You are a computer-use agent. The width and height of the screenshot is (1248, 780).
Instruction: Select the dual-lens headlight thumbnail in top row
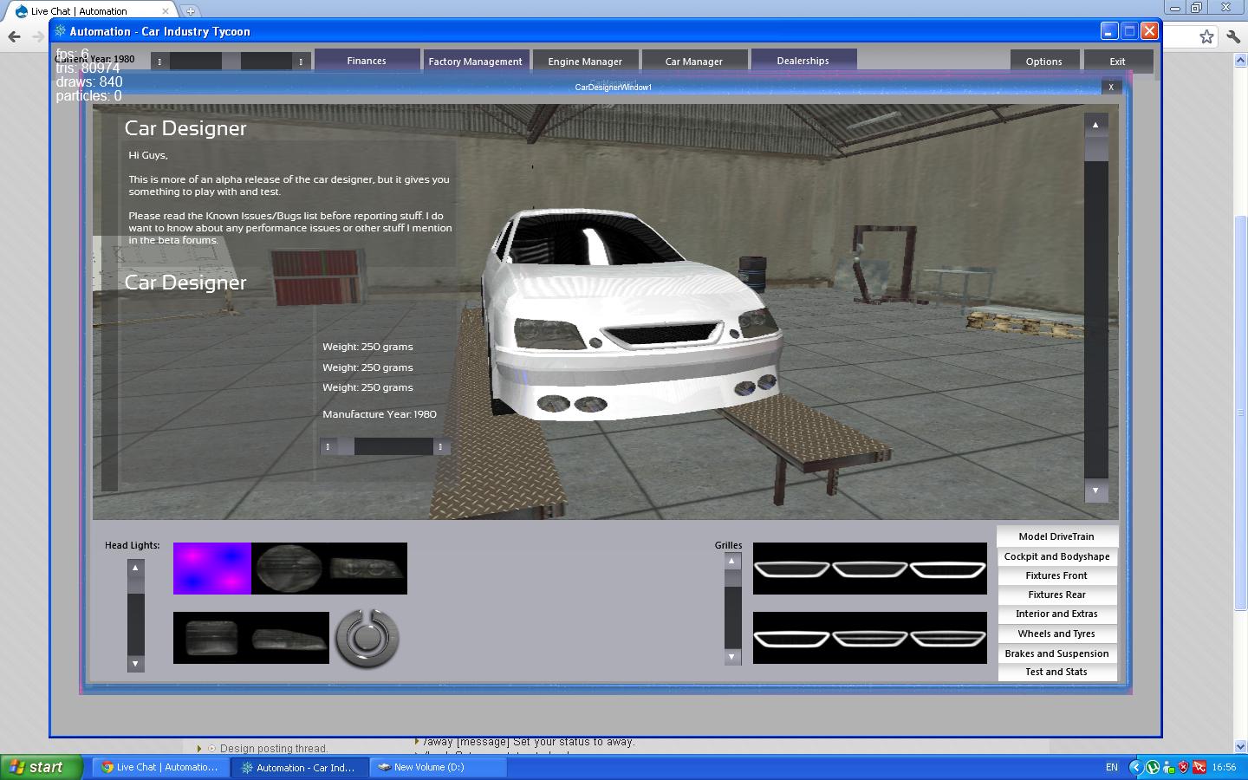coord(368,569)
